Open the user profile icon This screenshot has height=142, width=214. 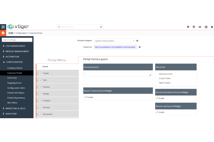pos(212,27)
